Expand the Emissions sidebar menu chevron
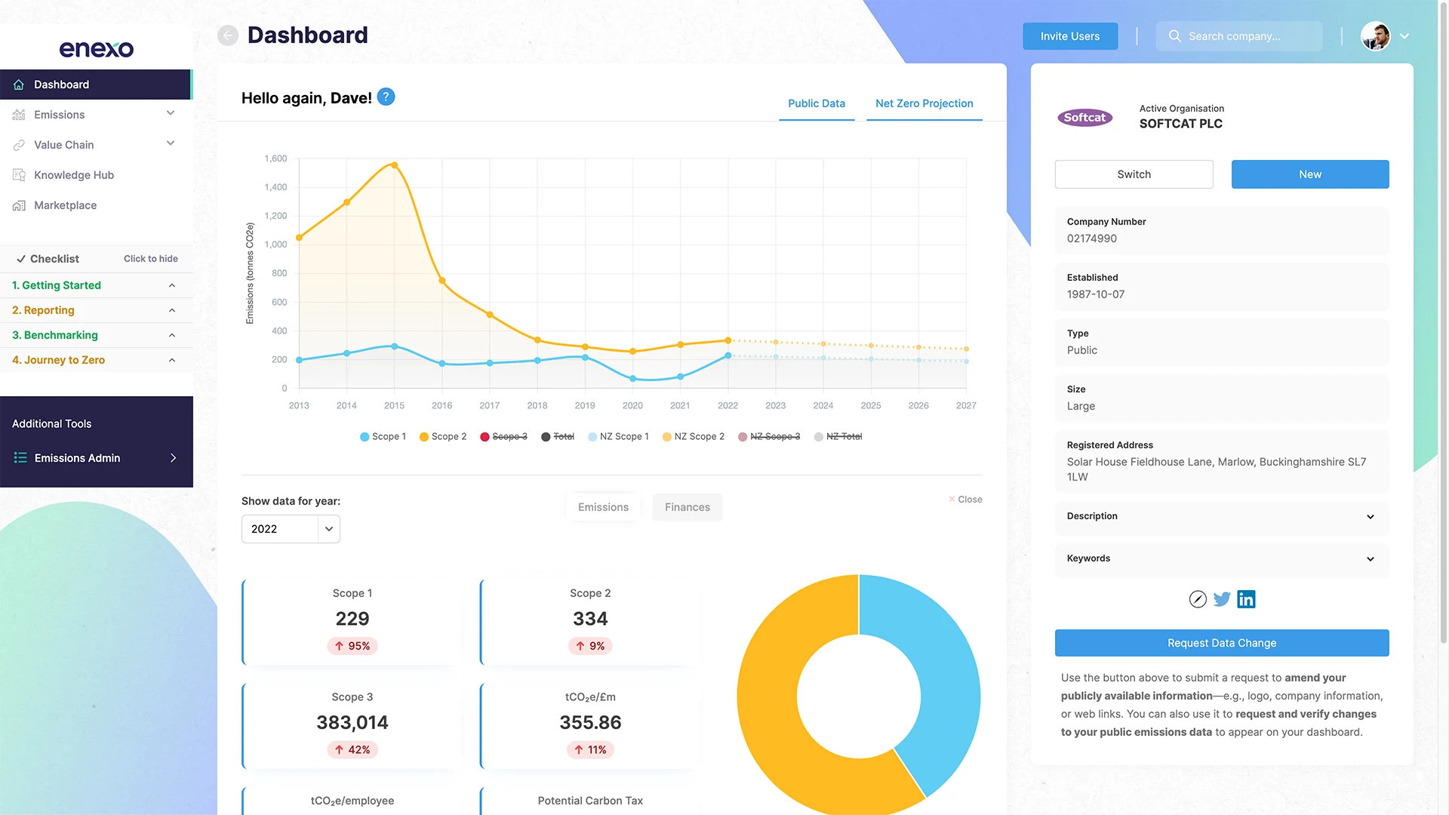 [171, 113]
